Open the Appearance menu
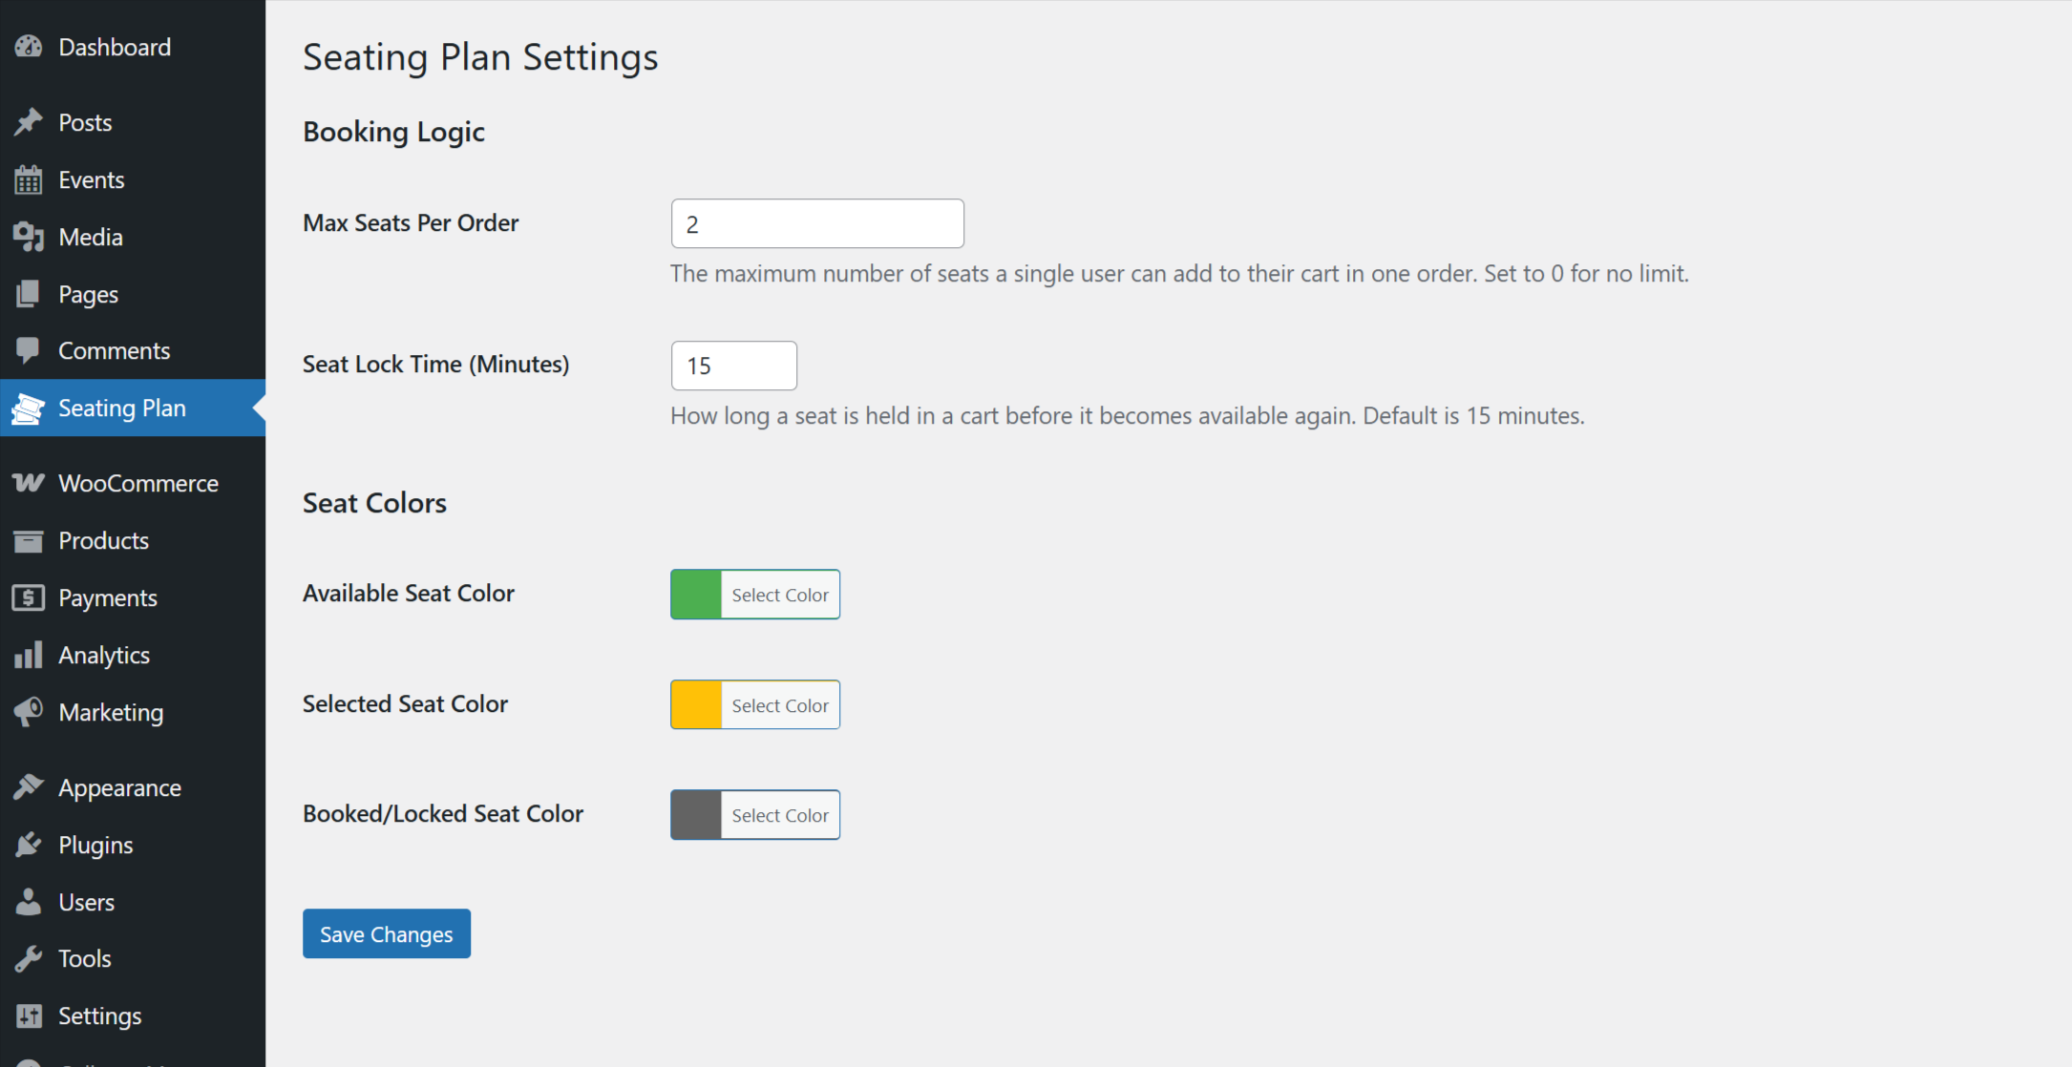 pyautogui.click(x=119, y=787)
